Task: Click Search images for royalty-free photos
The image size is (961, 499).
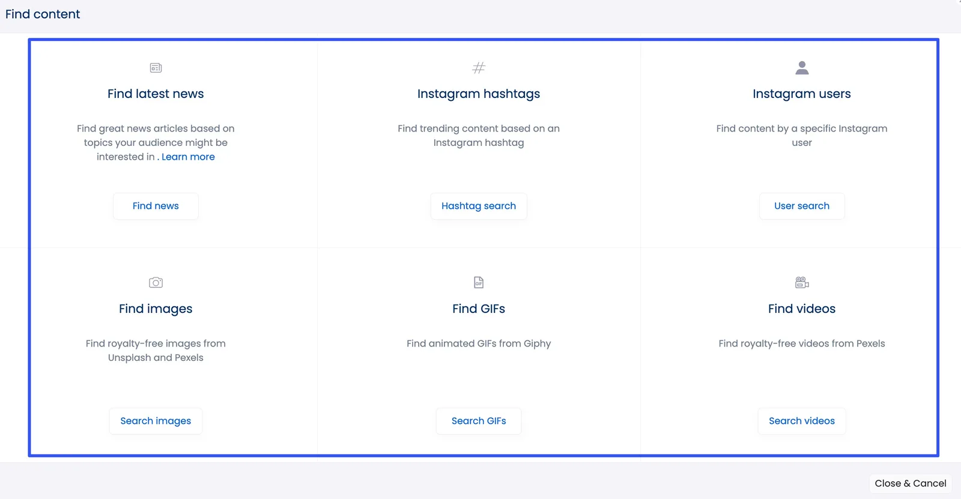Action: (x=156, y=421)
